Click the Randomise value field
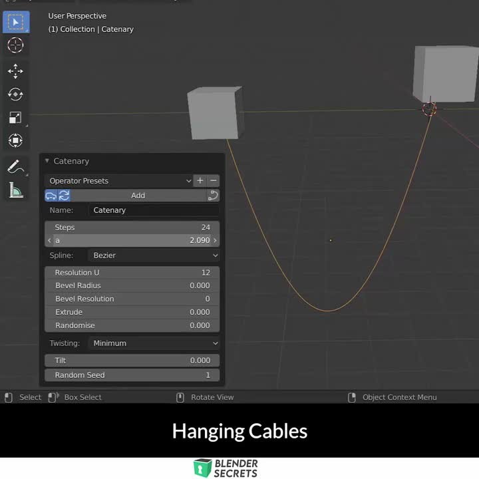 click(x=132, y=325)
